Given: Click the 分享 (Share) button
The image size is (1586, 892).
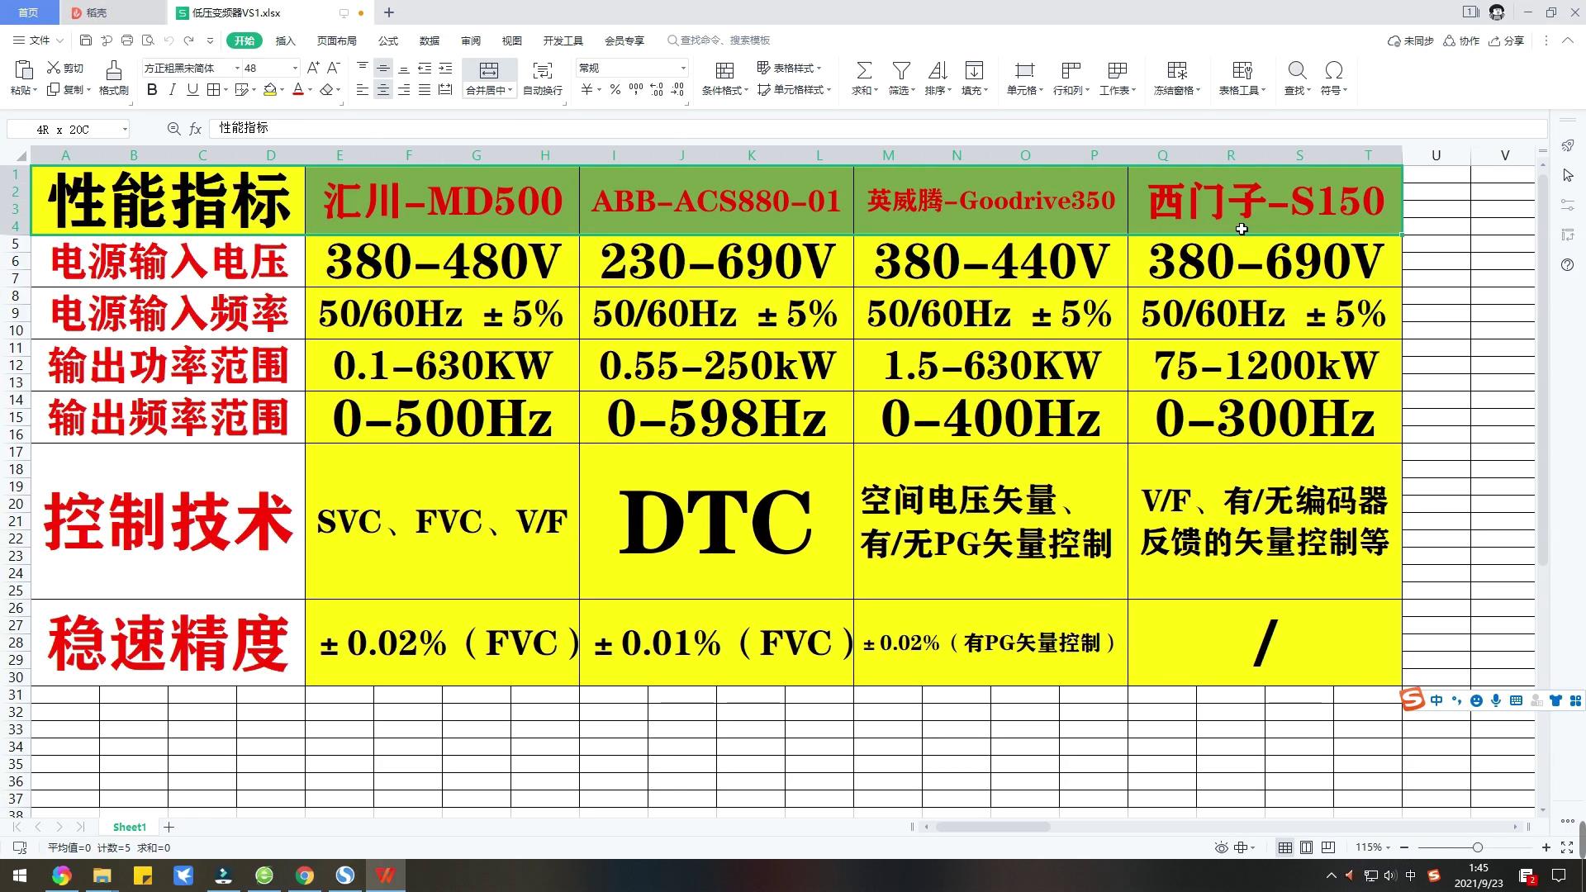Looking at the screenshot, I should 1506,40.
